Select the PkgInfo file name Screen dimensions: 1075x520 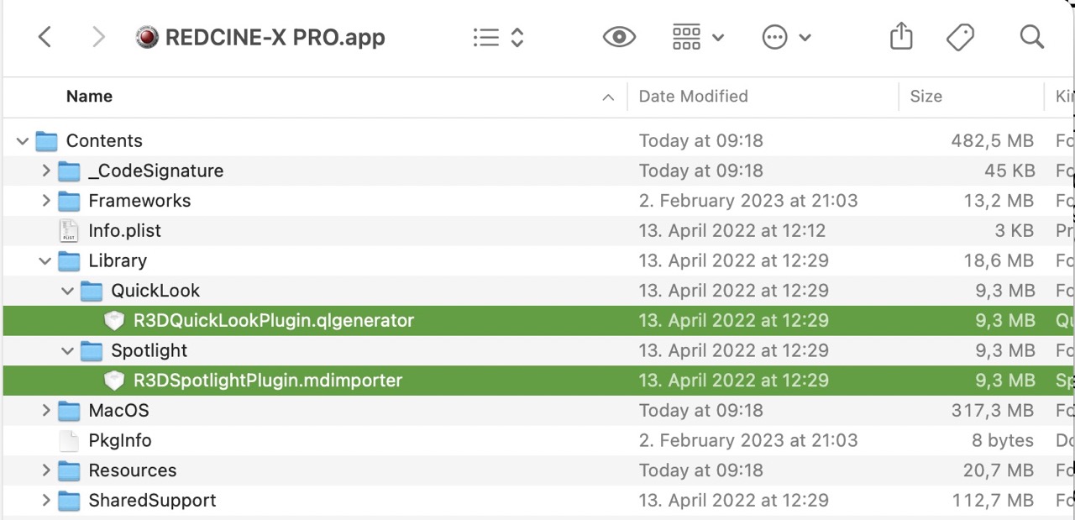coord(120,440)
